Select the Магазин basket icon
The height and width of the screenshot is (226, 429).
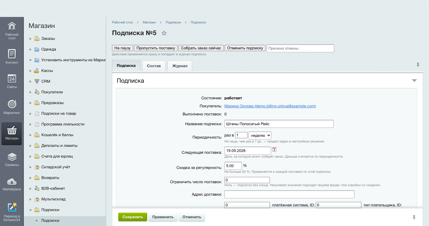[x=12, y=130]
